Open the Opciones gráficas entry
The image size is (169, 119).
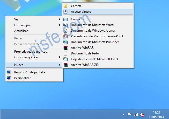tap(34, 57)
